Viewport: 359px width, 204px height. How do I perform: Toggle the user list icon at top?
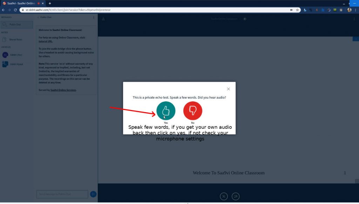coord(103,19)
